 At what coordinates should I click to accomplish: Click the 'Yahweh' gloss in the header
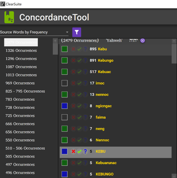114,40
